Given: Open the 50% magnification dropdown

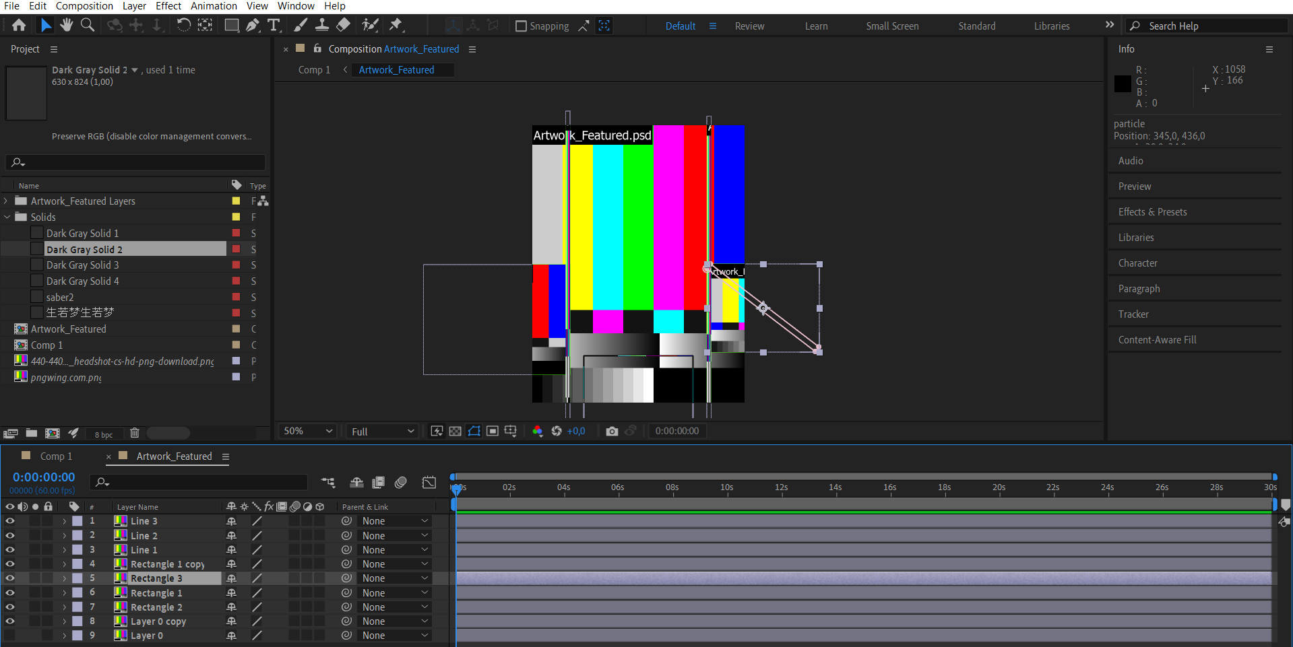Looking at the screenshot, I should [x=308, y=431].
